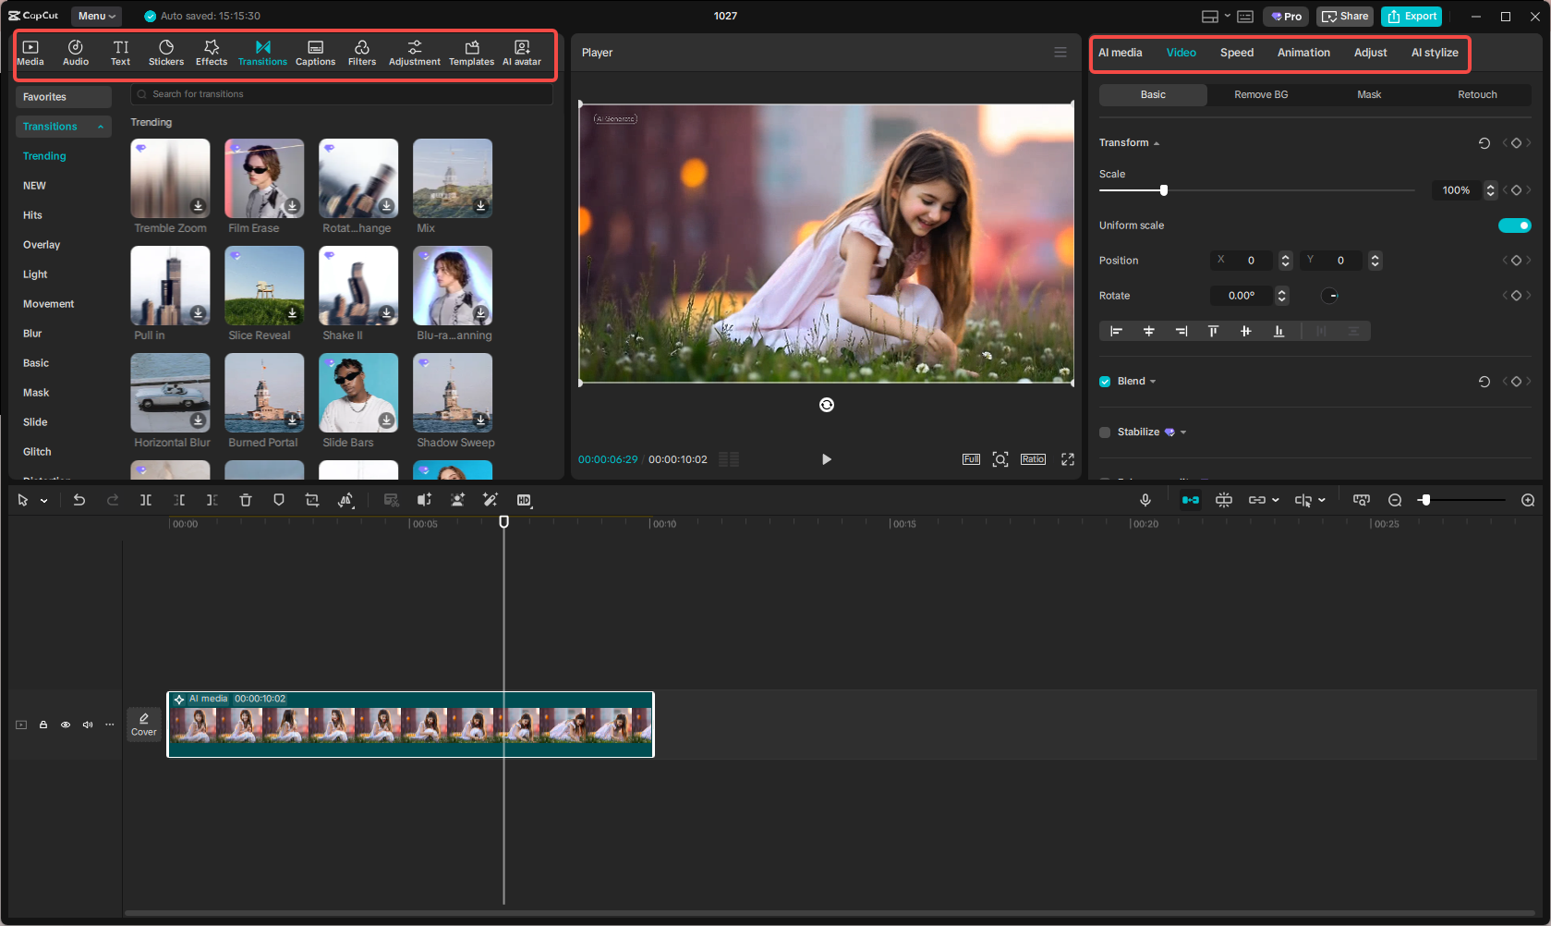Mute the video track audio
Viewport: 1551px width, 926px height.
tap(88, 725)
